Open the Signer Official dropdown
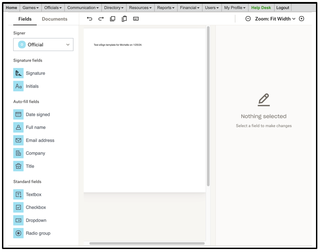Viewport: 320px width, 252px height. [x=43, y=45]
